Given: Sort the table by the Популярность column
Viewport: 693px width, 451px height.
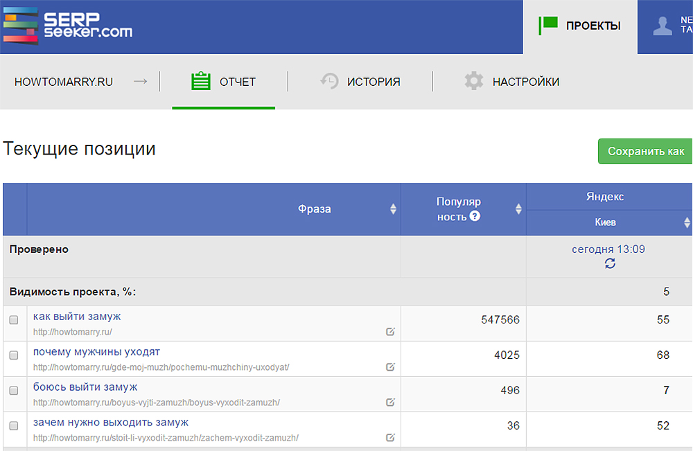Looking at the screenshot, I should pos(518,209).
